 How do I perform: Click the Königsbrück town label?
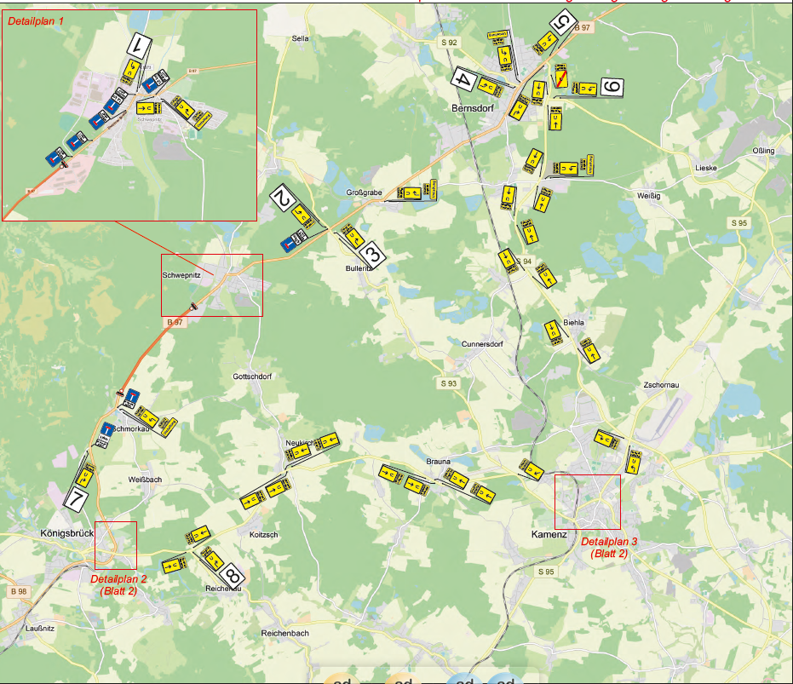(65, 534)
